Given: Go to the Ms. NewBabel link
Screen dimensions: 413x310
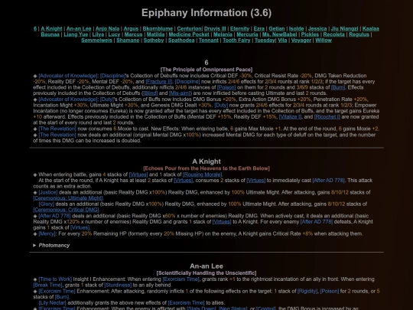Looking at the screenshot, I should click(279, 34).
